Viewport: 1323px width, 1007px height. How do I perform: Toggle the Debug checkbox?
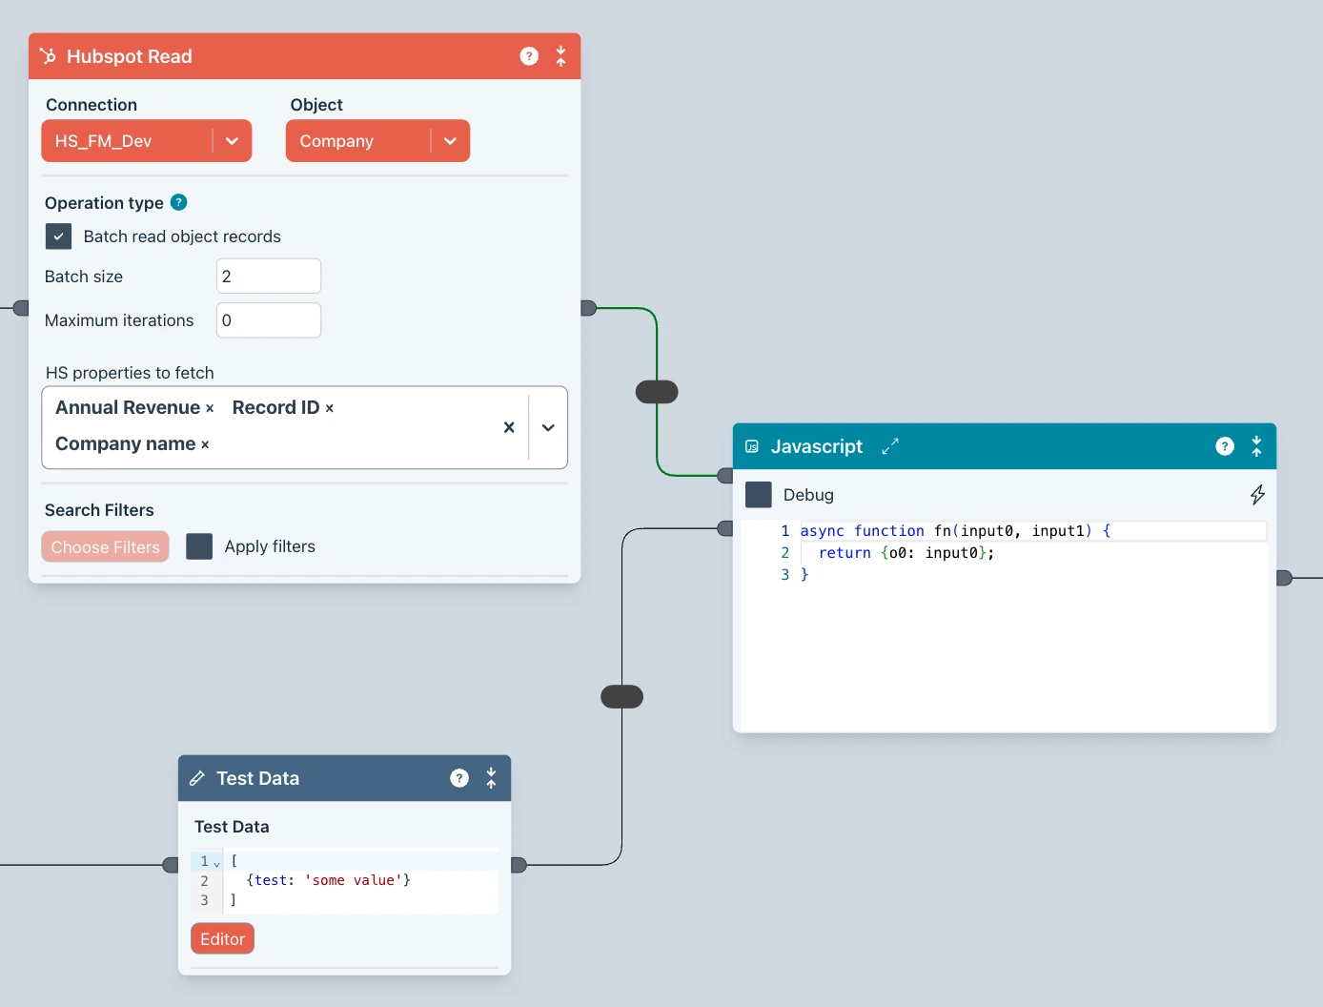coord(759,495)
